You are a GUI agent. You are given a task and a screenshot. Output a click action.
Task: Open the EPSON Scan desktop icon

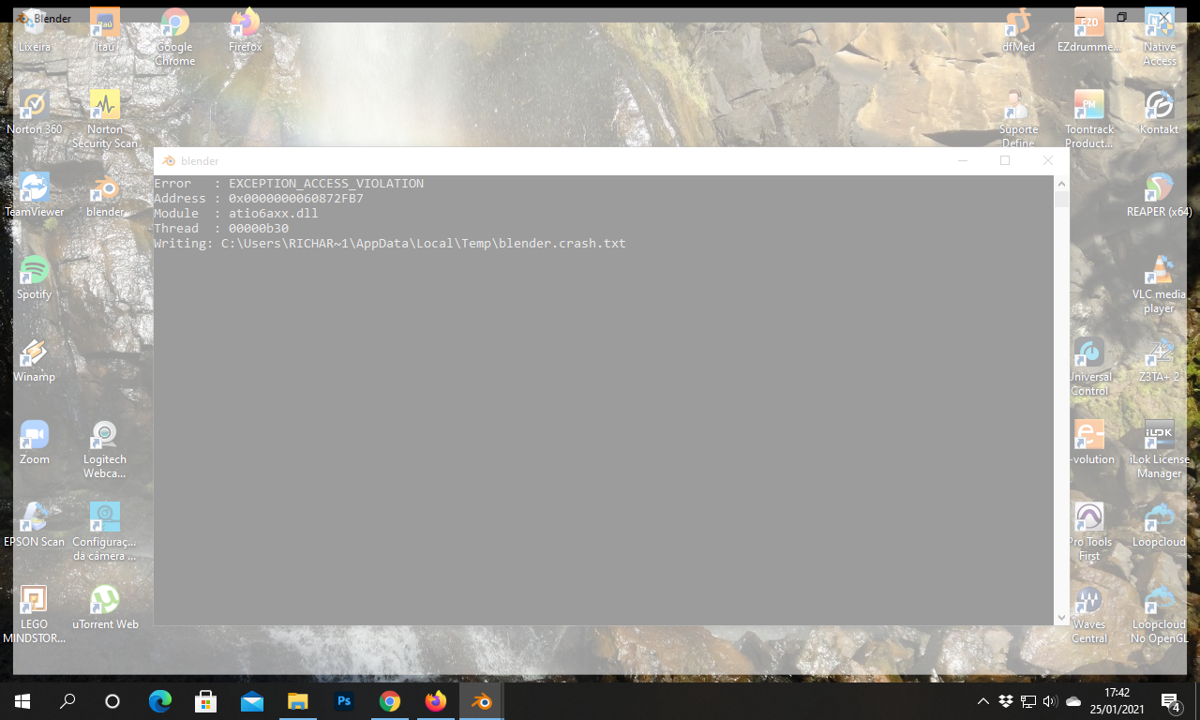35,525
